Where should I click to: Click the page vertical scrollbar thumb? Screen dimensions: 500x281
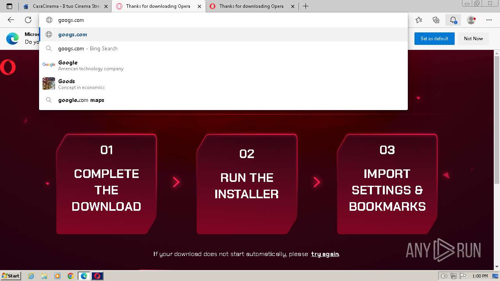point(497,119)
